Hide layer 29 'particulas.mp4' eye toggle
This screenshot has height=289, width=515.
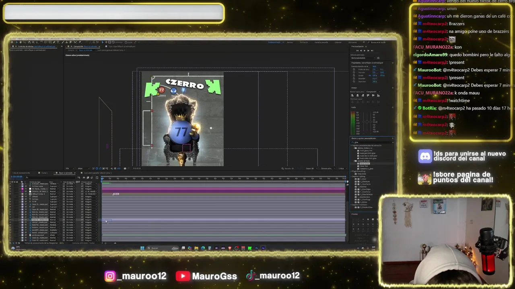coord(10,235)
